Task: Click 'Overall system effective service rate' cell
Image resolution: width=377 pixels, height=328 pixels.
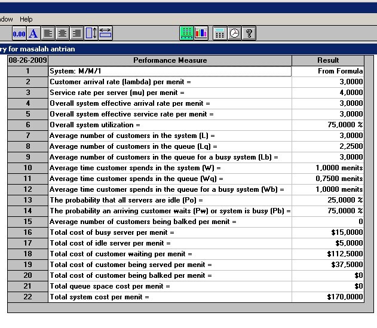Action: 170,114
